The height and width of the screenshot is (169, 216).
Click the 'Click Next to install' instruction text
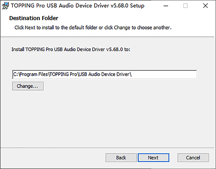(x=93, y=27)
